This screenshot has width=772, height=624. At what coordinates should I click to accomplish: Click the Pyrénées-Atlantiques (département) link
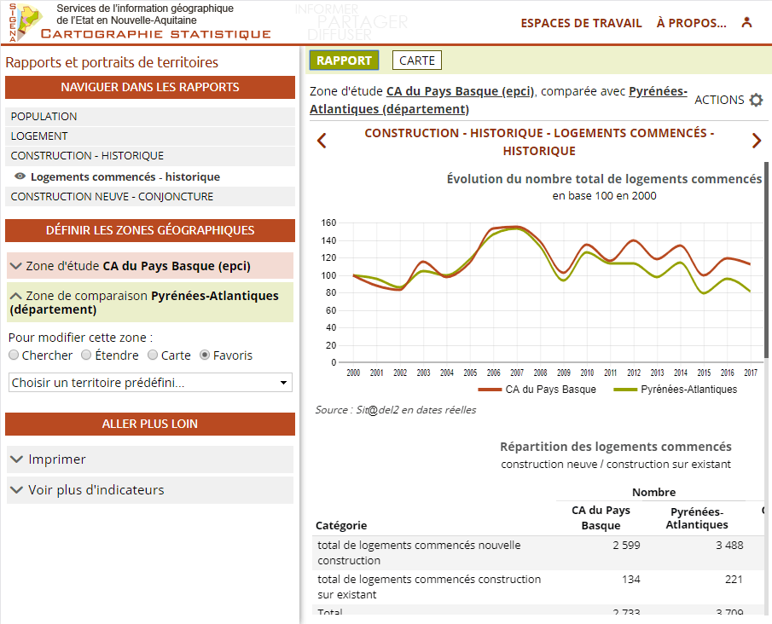coord(498,100)
